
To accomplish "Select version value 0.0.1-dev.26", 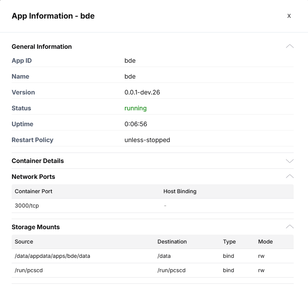I will click(142, 93).
